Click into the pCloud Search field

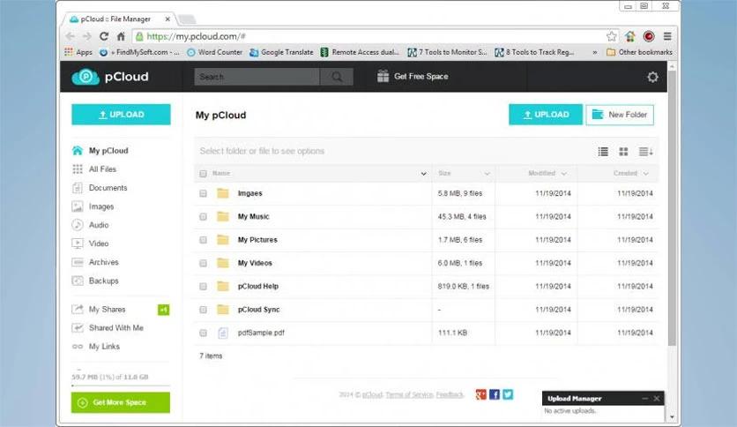pyautogui.click(x=257, y=77)
